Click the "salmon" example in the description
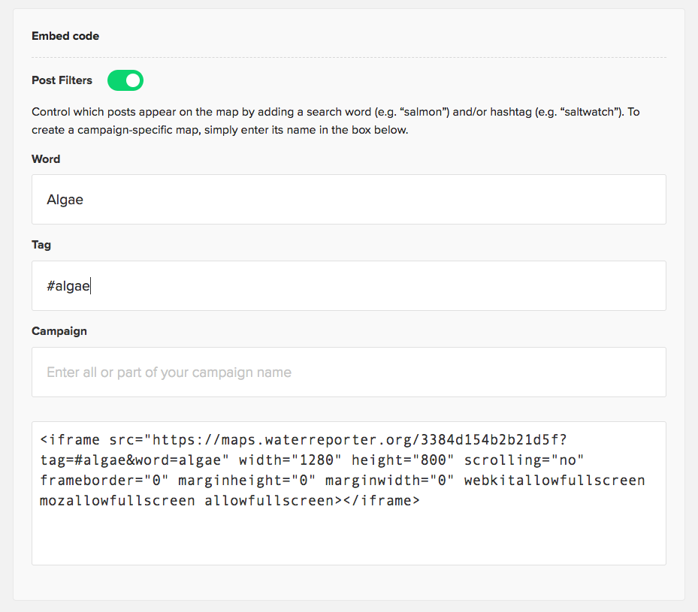Viewport: 698px width, 612px height. point(428,113)
